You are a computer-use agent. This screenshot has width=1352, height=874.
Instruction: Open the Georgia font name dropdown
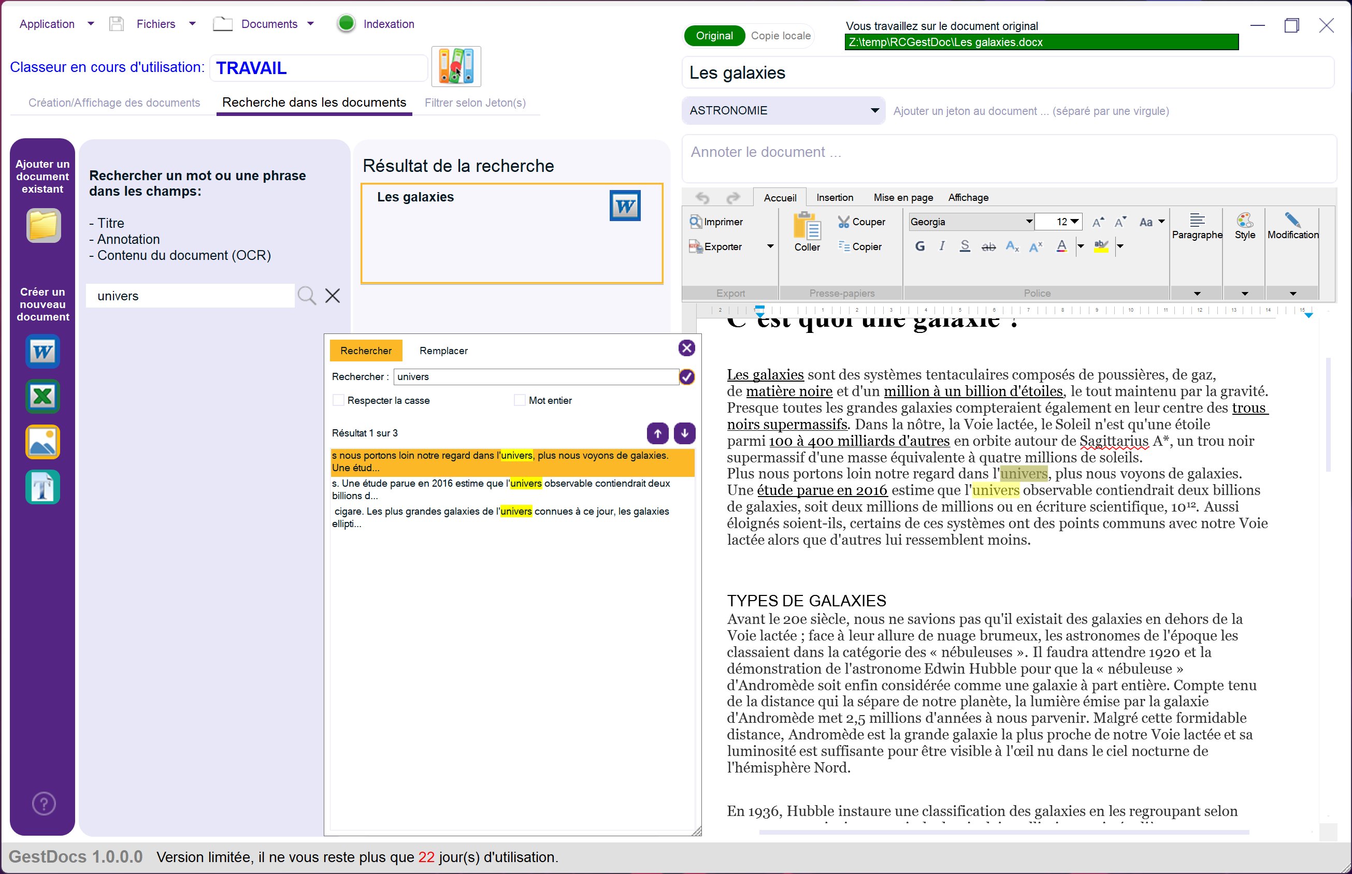pyautogui.click(x=1028, y=222)
